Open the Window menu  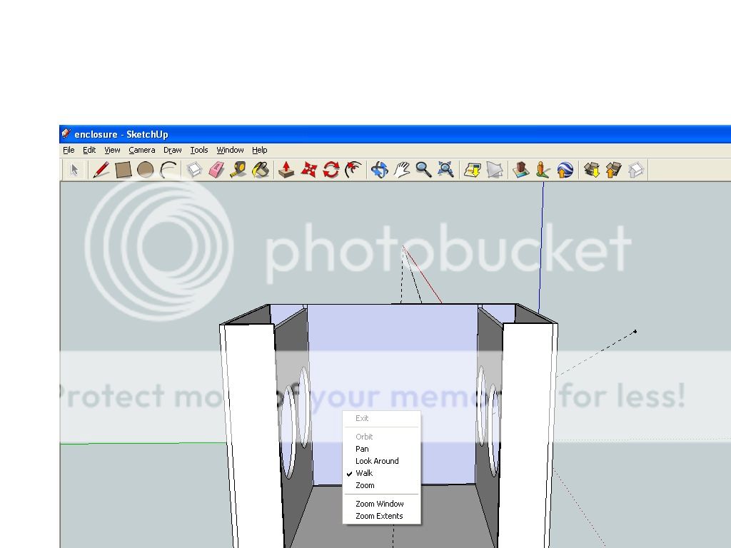(230, 150)
